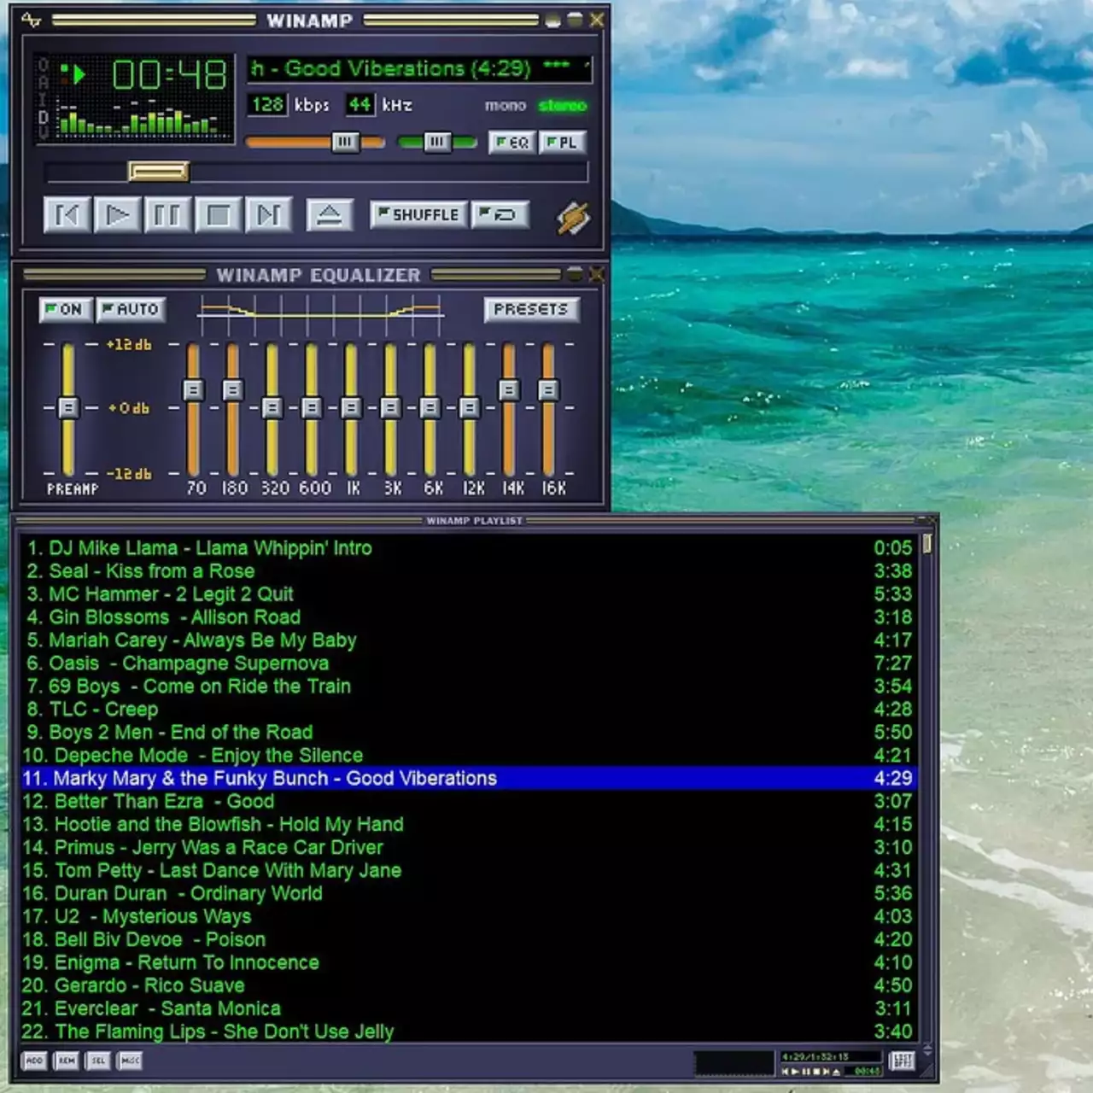Click the Previous track button
Image resolution: width=1093 pixels, height=1093 pixels.
coord(67,215)
